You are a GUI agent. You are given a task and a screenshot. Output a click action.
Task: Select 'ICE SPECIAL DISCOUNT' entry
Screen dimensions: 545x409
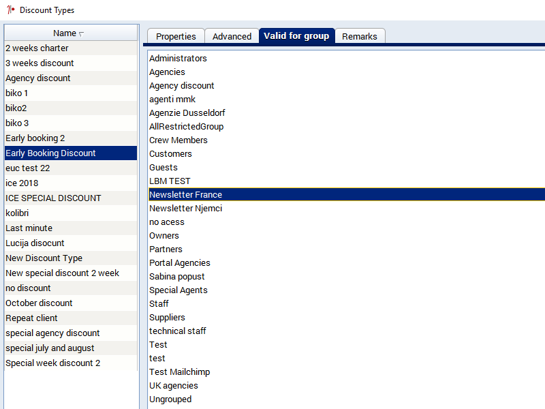(x=53, y=198)
